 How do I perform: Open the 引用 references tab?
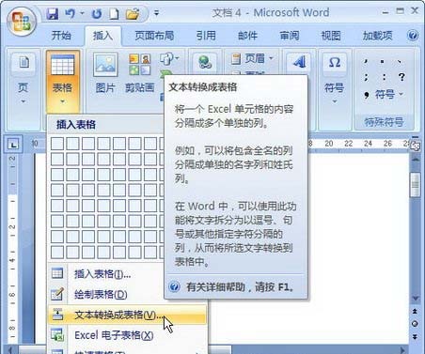206,36
